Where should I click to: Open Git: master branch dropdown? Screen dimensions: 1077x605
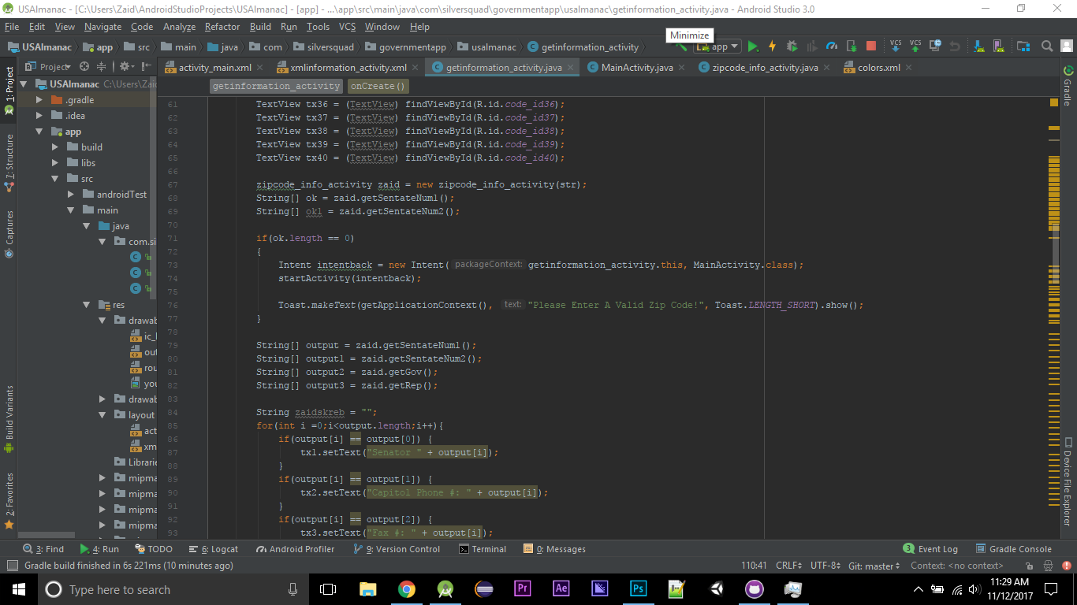874,566
